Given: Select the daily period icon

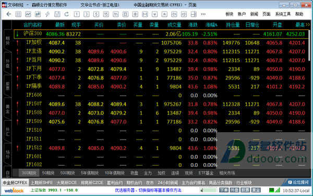Looking at the screenshot, I should point(125,14).
